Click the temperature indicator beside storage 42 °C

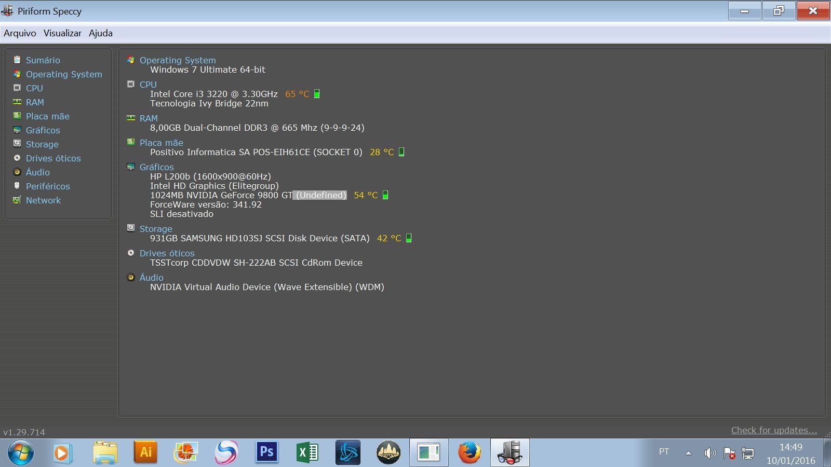pos(409,238)
